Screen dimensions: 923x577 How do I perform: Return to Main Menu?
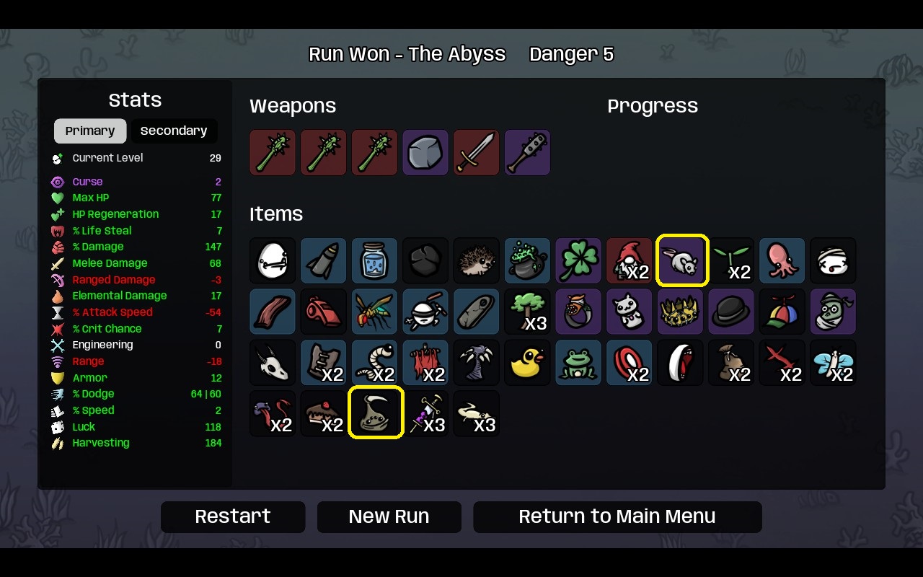pos(617,516)
